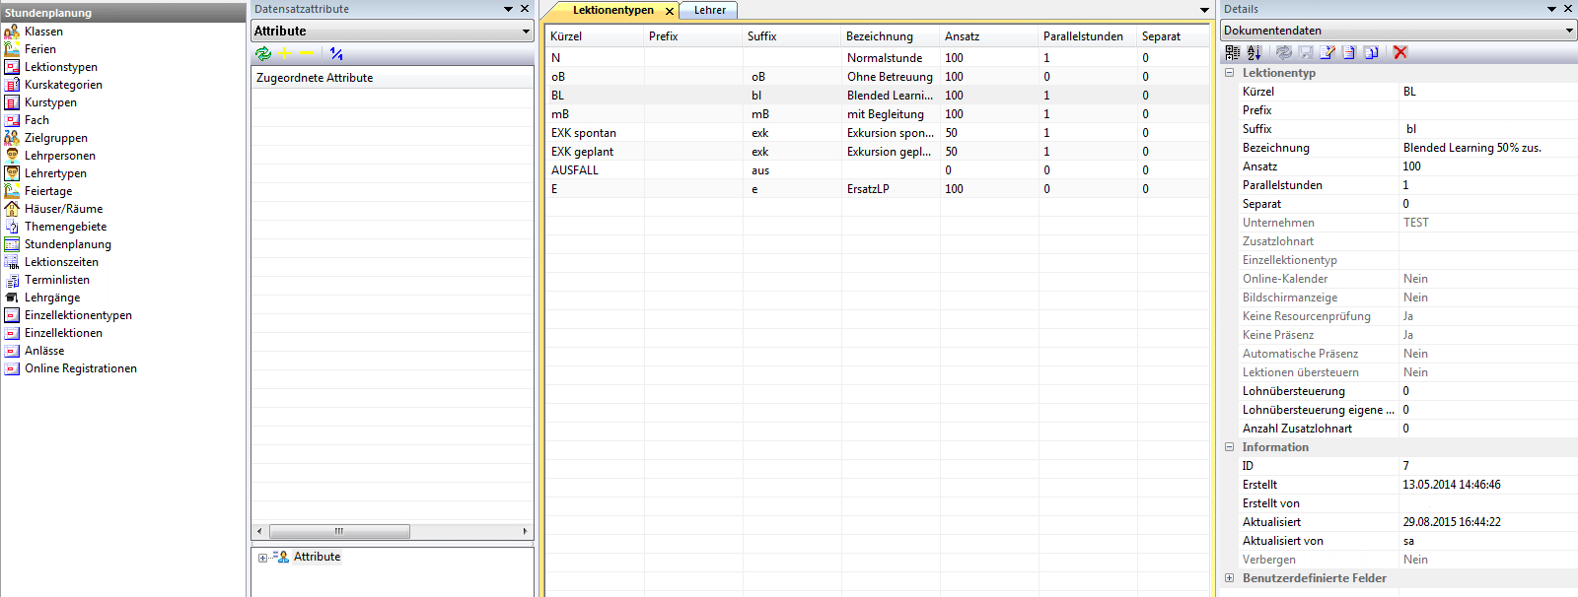The image size is (1578, 597).
Task: Click the red X delete icon
Action: (x=1400, y=52)
